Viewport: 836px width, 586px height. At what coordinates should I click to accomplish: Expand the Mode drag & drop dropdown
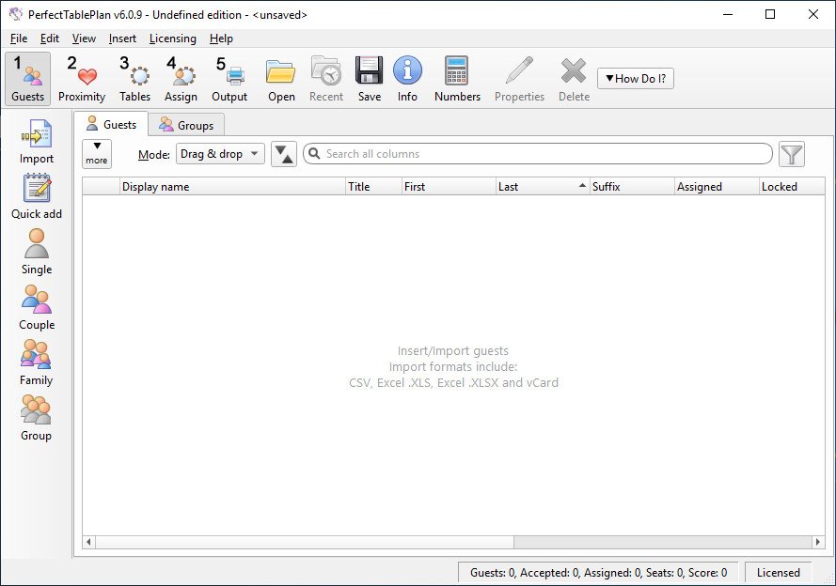point(220,154)
